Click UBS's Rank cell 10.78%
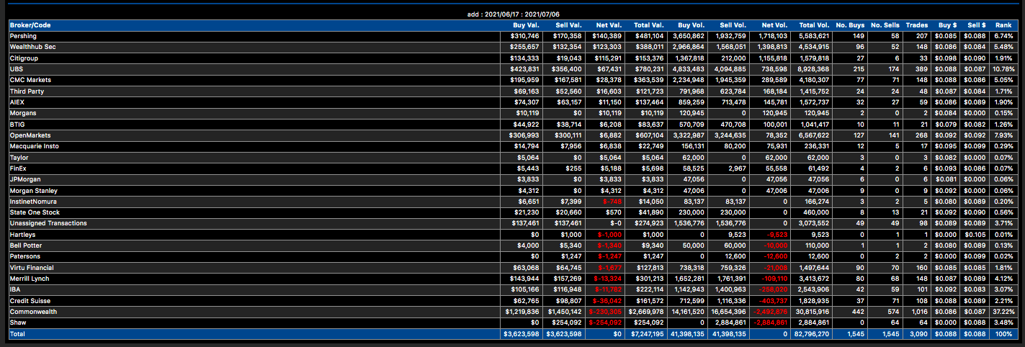Viewport: 1025px width, 347px height. (x=1003, y=69)
